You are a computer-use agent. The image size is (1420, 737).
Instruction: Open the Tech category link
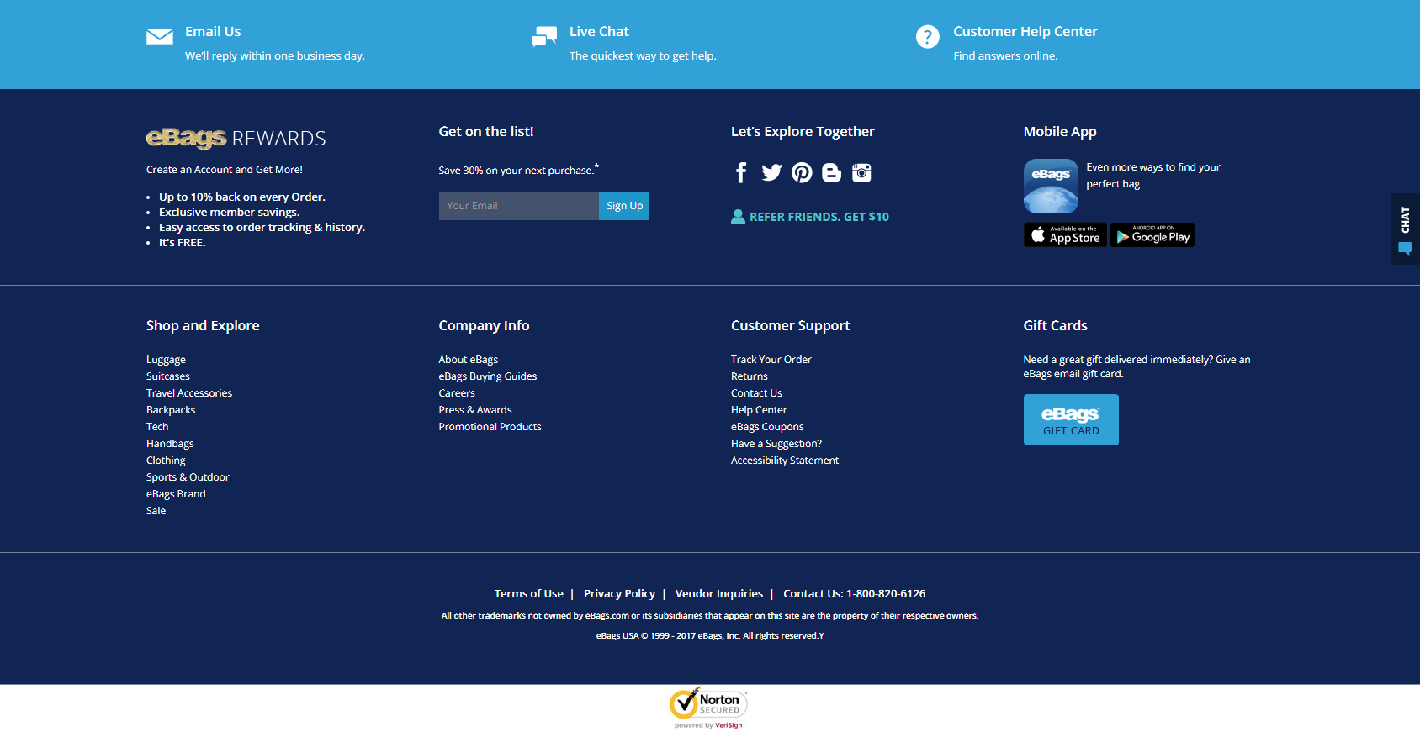point(157,427)
